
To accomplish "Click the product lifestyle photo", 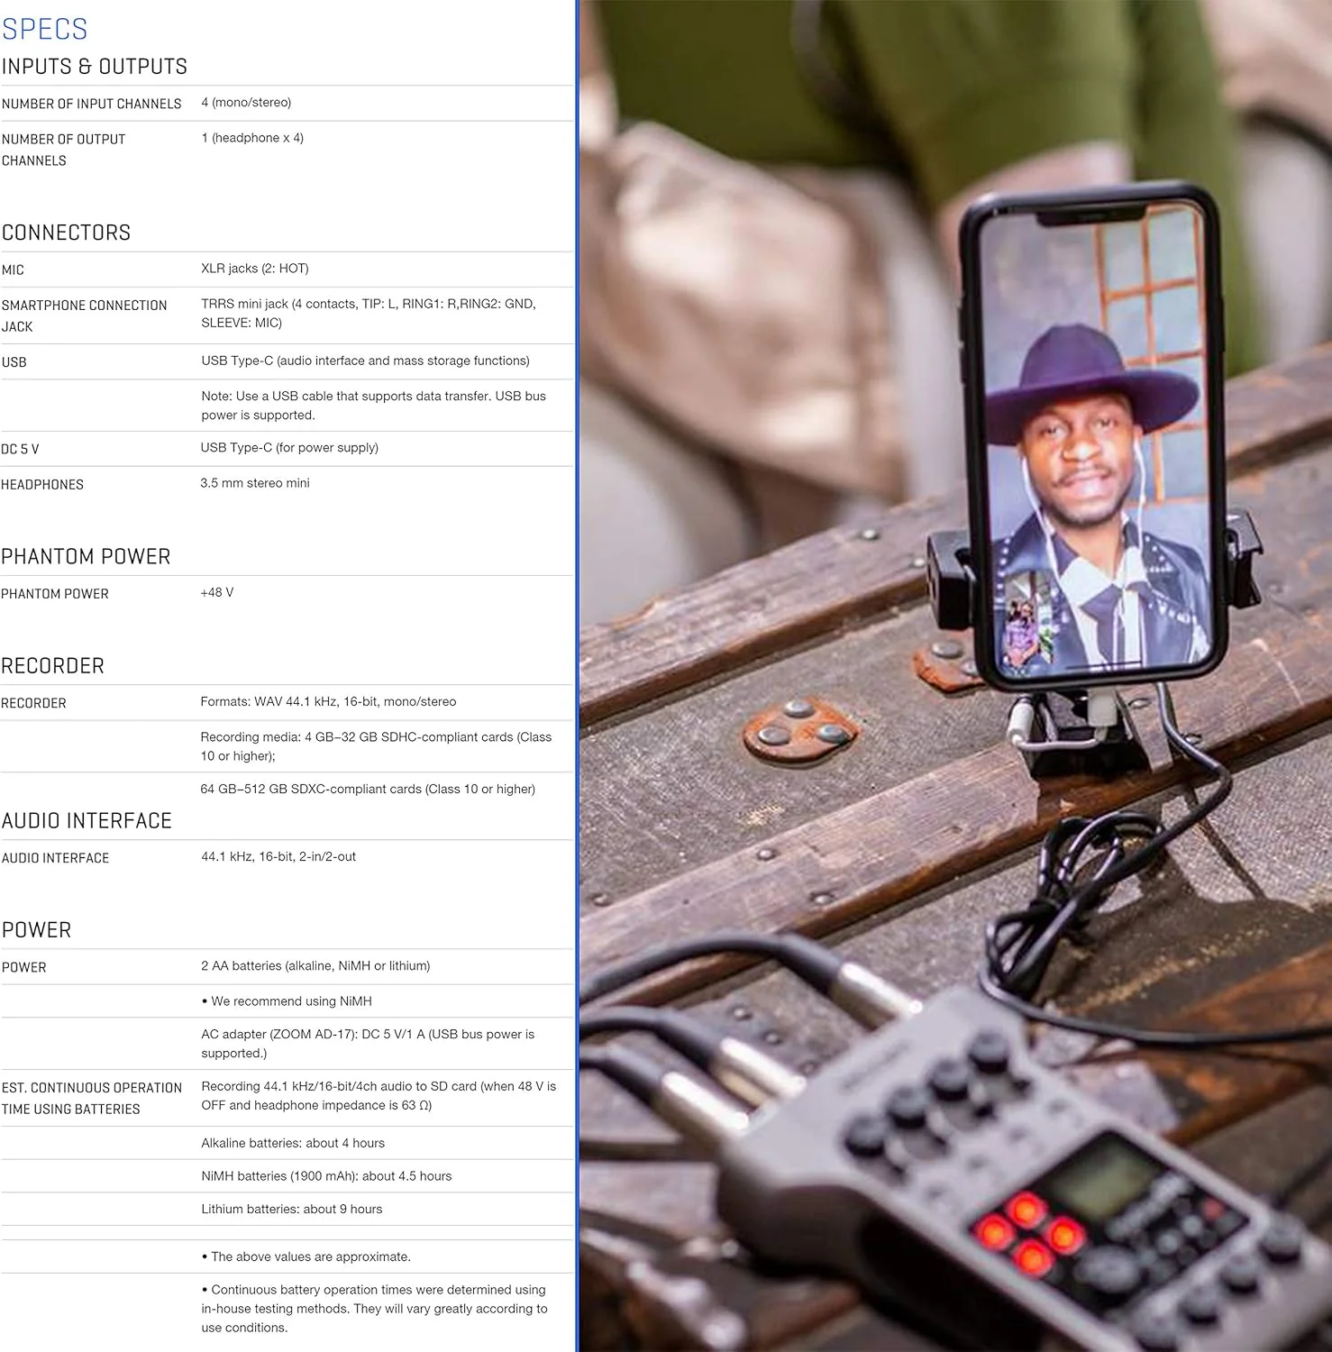I will tap(955, 676).
